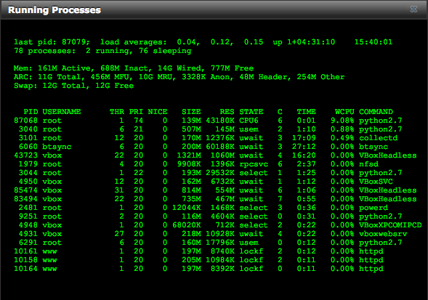The width and height of the screenshot is (428, 300).
Task: Click the nfsd command name
Action: (368, 164)
